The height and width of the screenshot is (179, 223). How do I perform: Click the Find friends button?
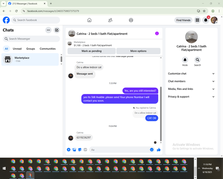pos(183,20)
